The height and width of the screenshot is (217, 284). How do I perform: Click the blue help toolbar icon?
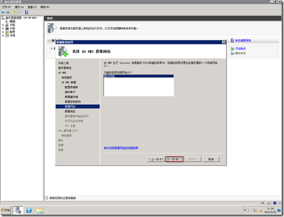pos(26,12)
